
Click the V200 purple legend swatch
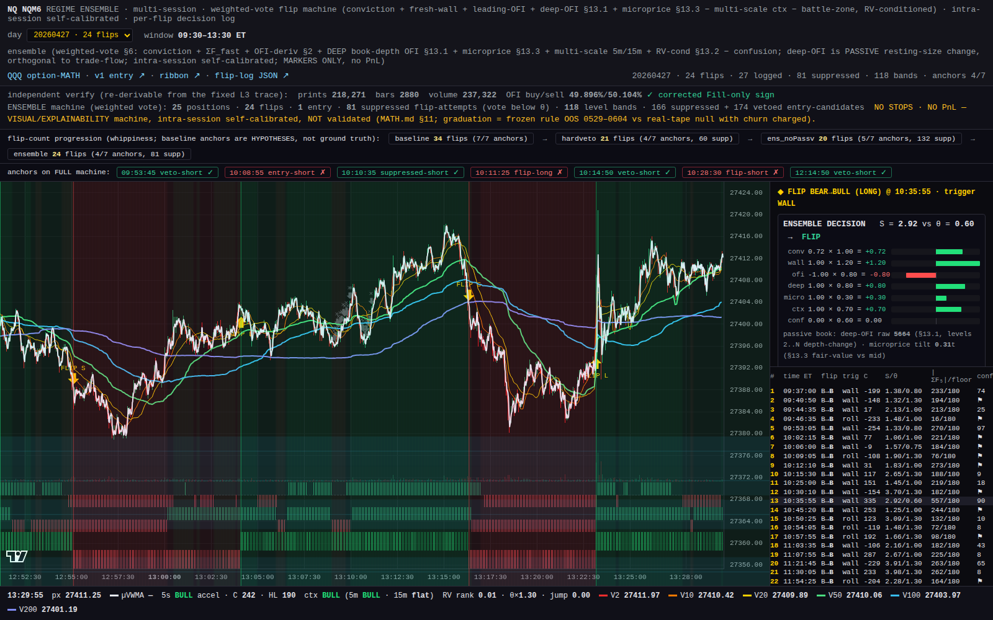coord(12,609)
